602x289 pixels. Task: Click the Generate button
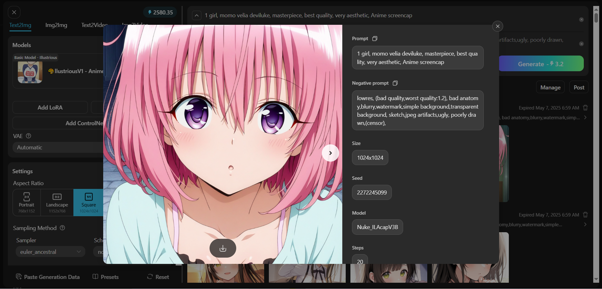point(541,64)
